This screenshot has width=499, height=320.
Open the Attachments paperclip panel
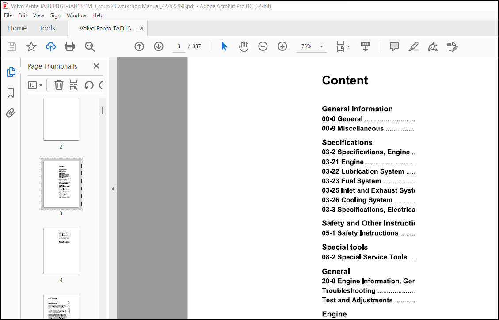11,113
